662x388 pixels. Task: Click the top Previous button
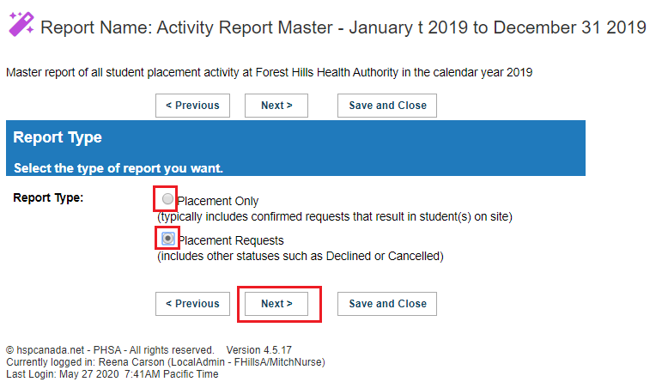coord(192,106)
